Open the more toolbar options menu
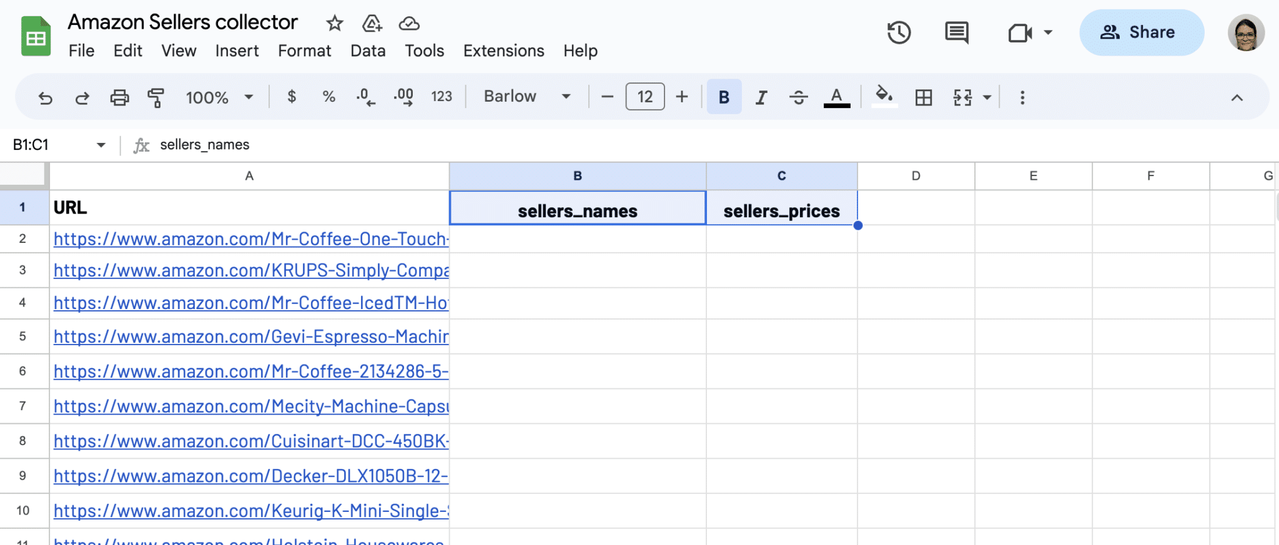Image resolution: width=1279 pixels, height=545 pixels. tap(1022, 97)
